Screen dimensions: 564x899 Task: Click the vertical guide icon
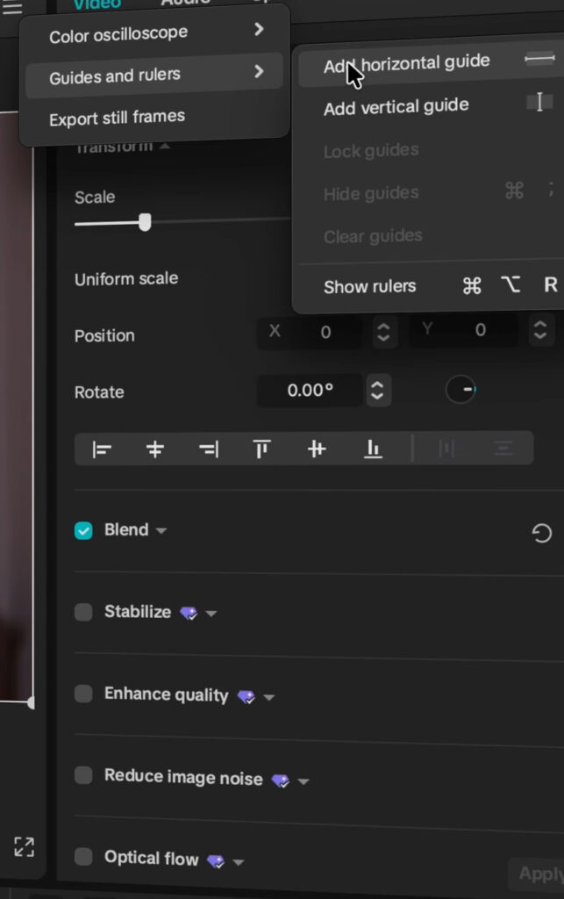[539, 102]
